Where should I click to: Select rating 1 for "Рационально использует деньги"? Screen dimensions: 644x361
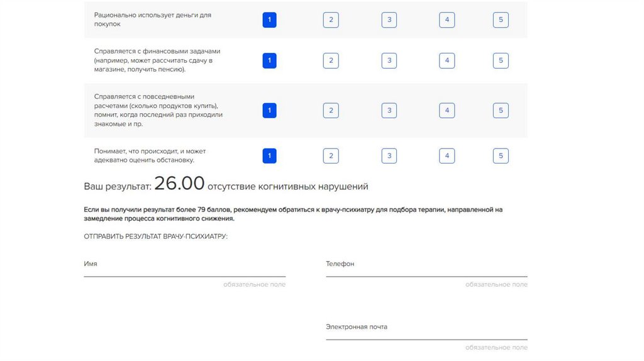[269, 20]
